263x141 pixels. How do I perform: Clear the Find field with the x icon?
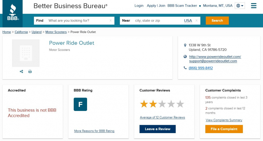click(x=111, y=21)
